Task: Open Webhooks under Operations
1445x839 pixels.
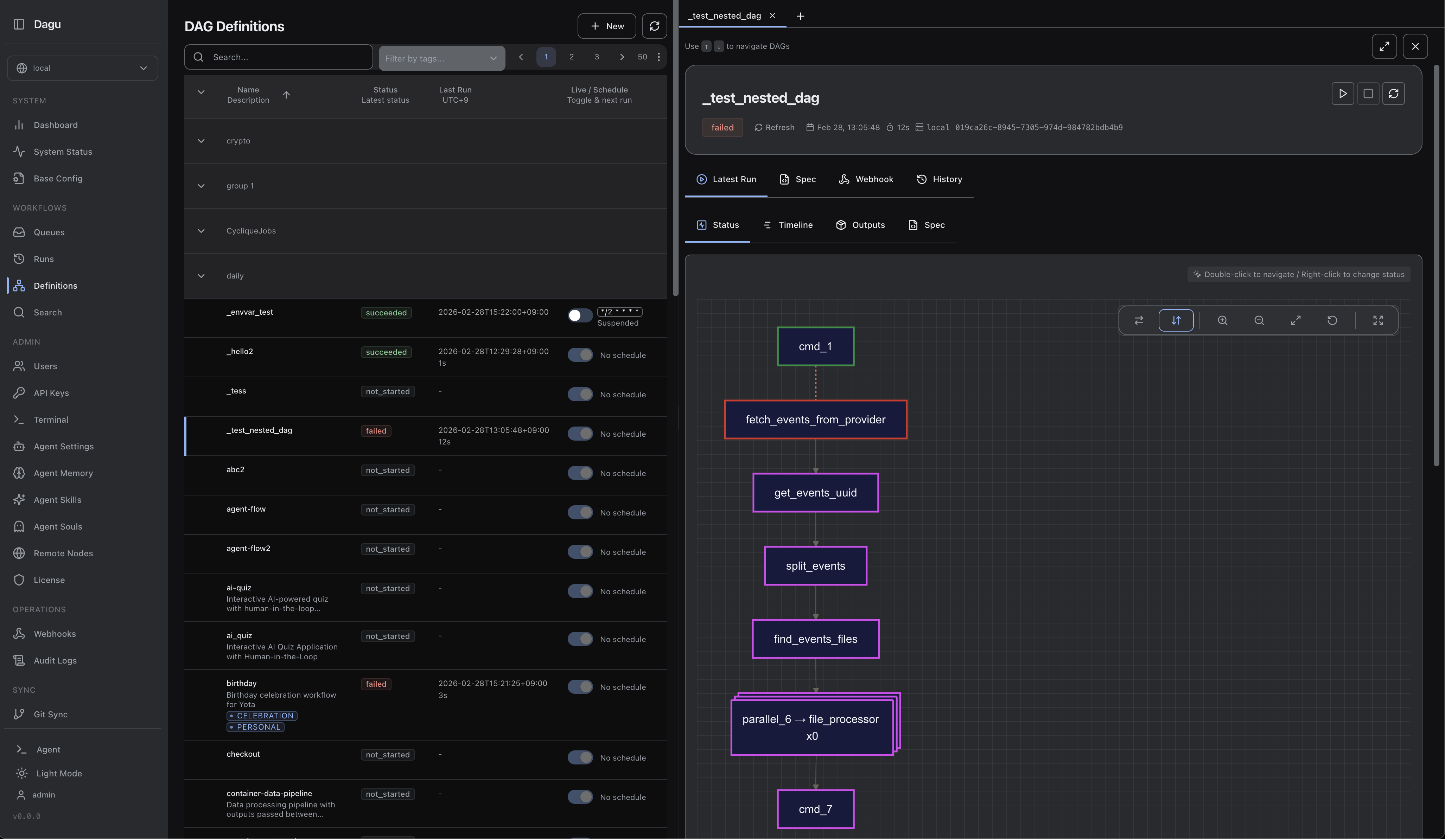Action: (x=55, y=634)
